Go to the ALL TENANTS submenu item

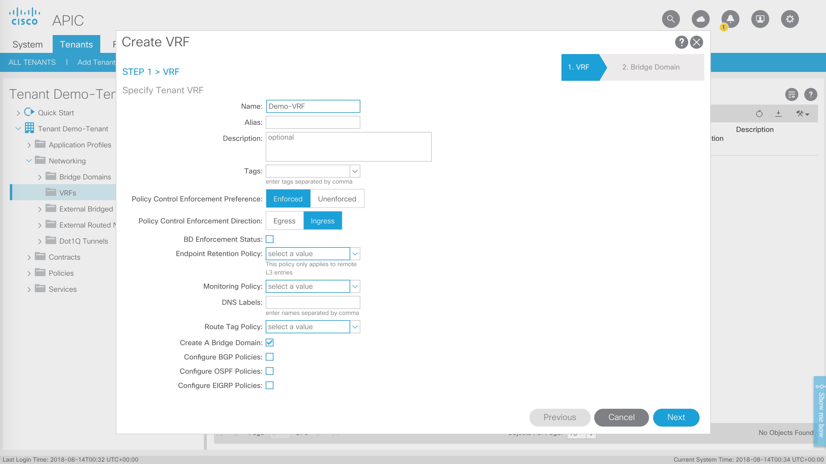click(x=32, y=62)
